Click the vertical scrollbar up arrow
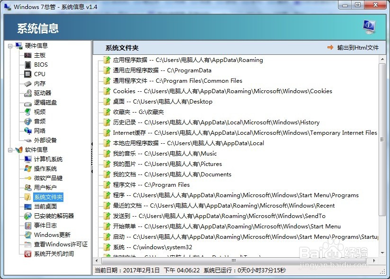The width and height of the screenshot is (390, 279). point(382,59)
